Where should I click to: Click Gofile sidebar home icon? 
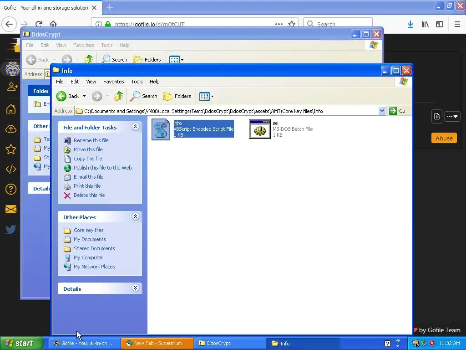[x=11, y=109]
